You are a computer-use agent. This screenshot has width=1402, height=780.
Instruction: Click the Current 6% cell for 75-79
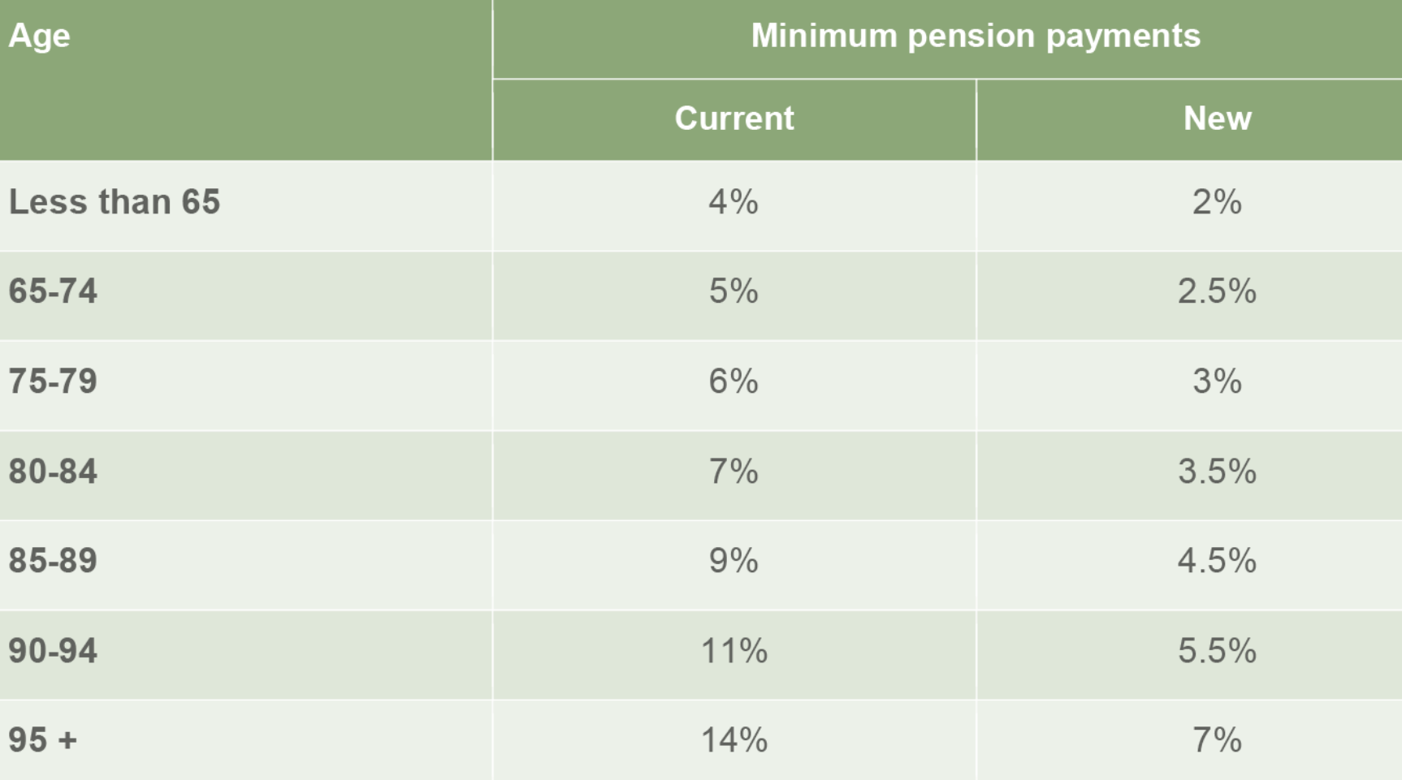coord(733,381)
